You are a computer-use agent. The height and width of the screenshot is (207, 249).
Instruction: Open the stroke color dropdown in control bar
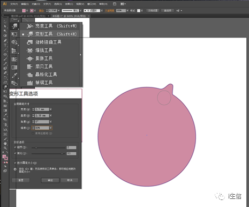click(x=35, y=11)
